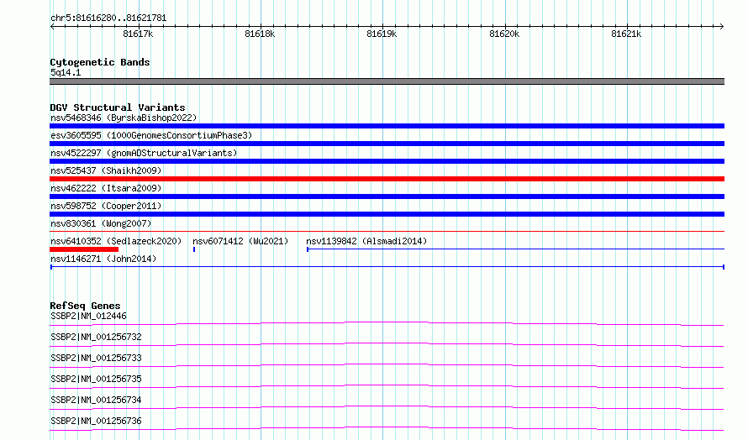
Task: Select the 81620k ruler position label
Action: [x=504, y=34]
